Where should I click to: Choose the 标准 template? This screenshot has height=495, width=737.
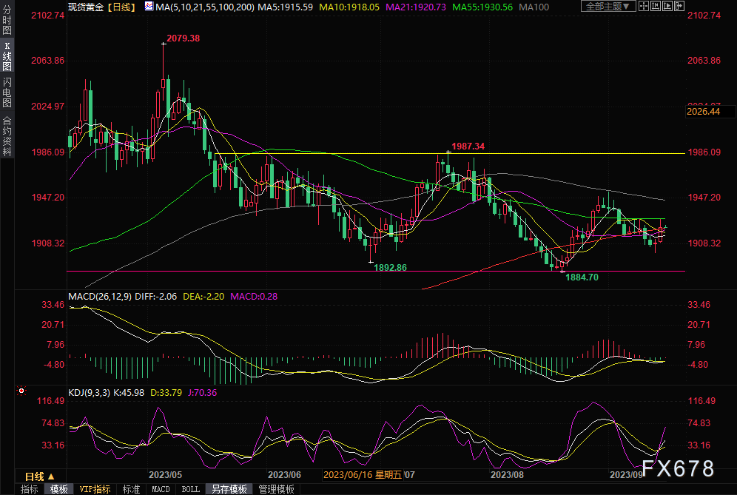coord(131,489)
